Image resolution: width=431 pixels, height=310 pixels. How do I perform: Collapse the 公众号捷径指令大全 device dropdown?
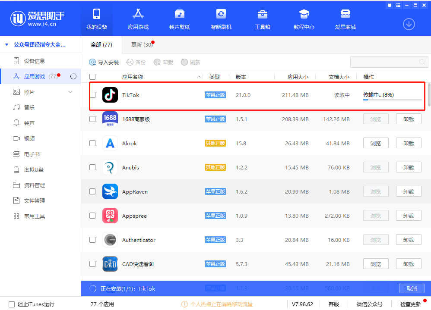pos(7,44)
